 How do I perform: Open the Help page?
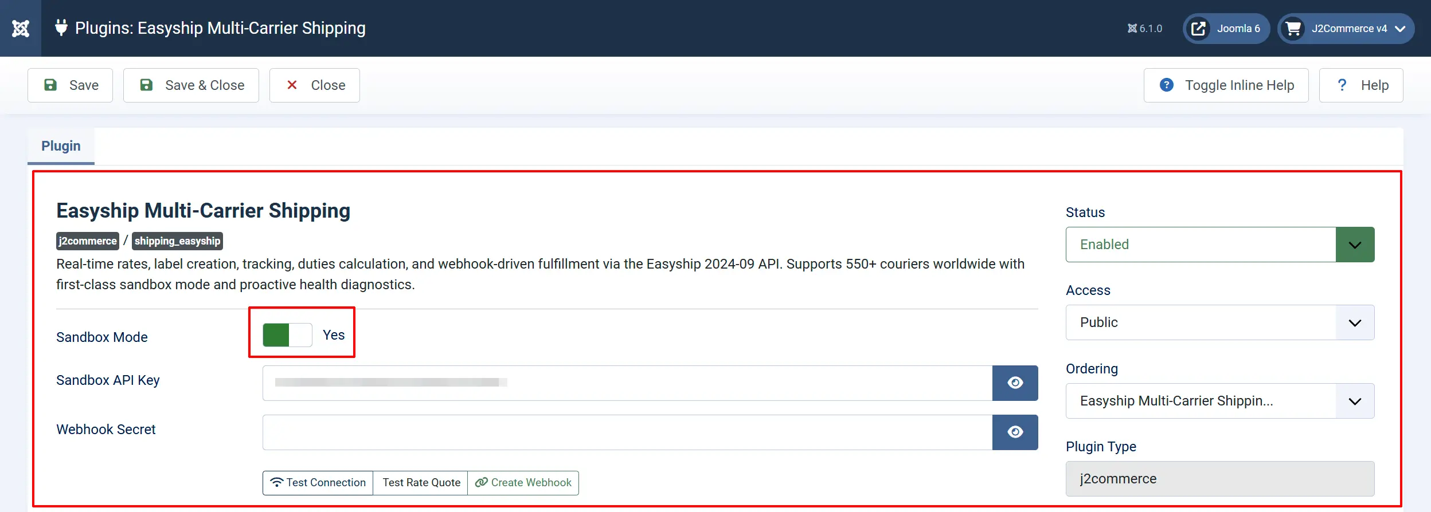pyautogui.click(x=1361, y=85)
